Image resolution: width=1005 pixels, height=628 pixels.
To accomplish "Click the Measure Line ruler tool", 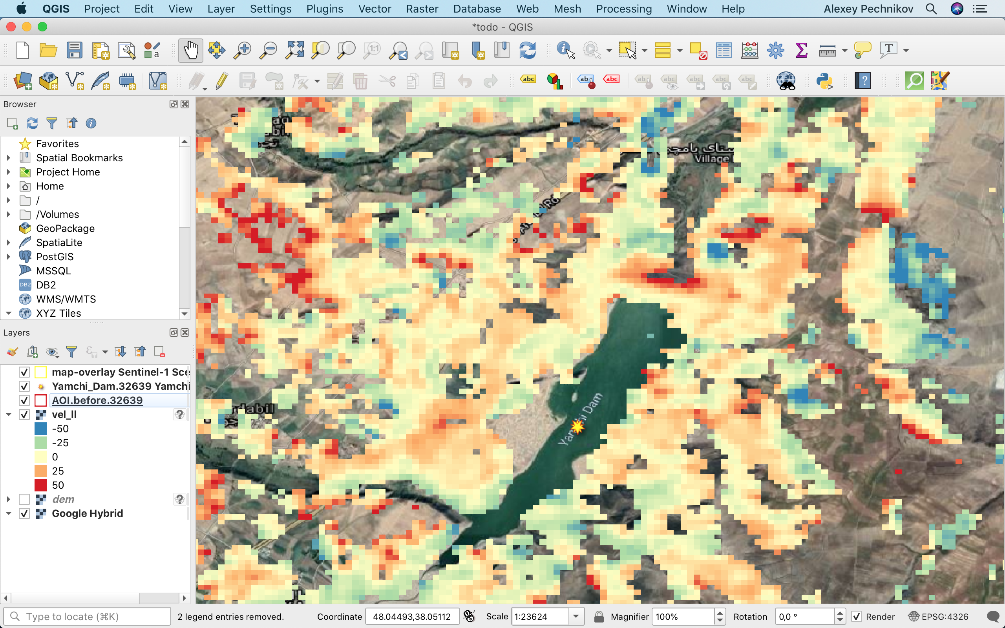I will 827,51.
